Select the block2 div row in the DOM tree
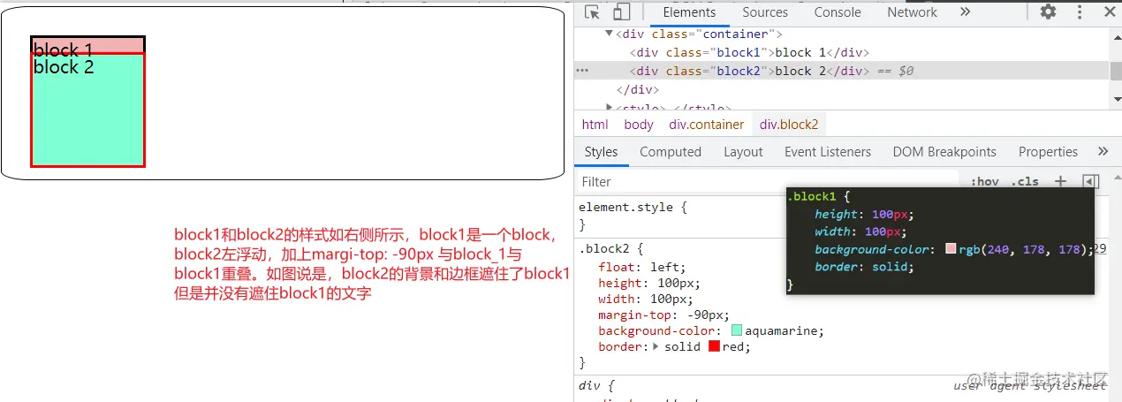The width and height of the screenshot is (1122, 402). [x=841, y=71]
